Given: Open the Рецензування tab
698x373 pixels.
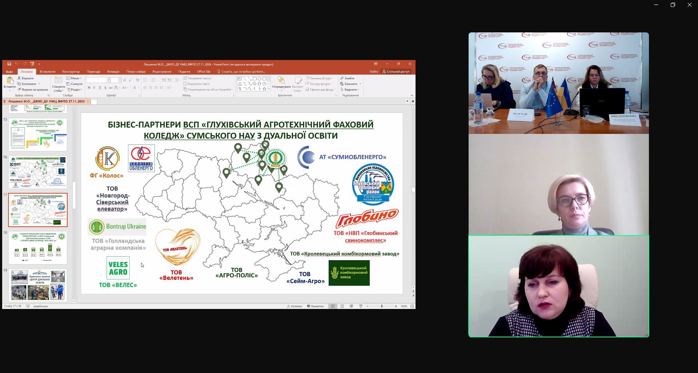Looking at the screenshot, I should pos(162,72).
